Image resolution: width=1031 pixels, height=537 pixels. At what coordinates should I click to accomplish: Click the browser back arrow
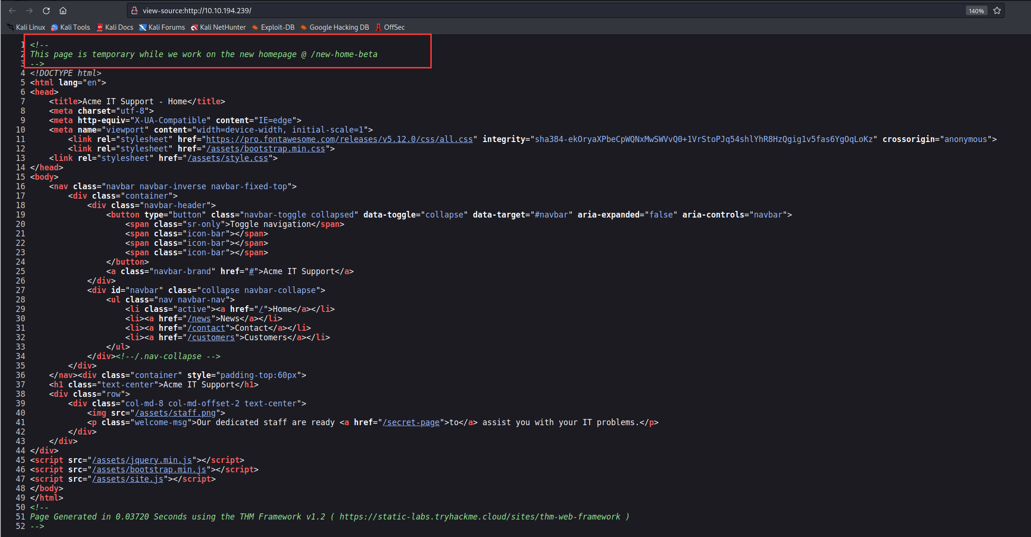point(12,10)
